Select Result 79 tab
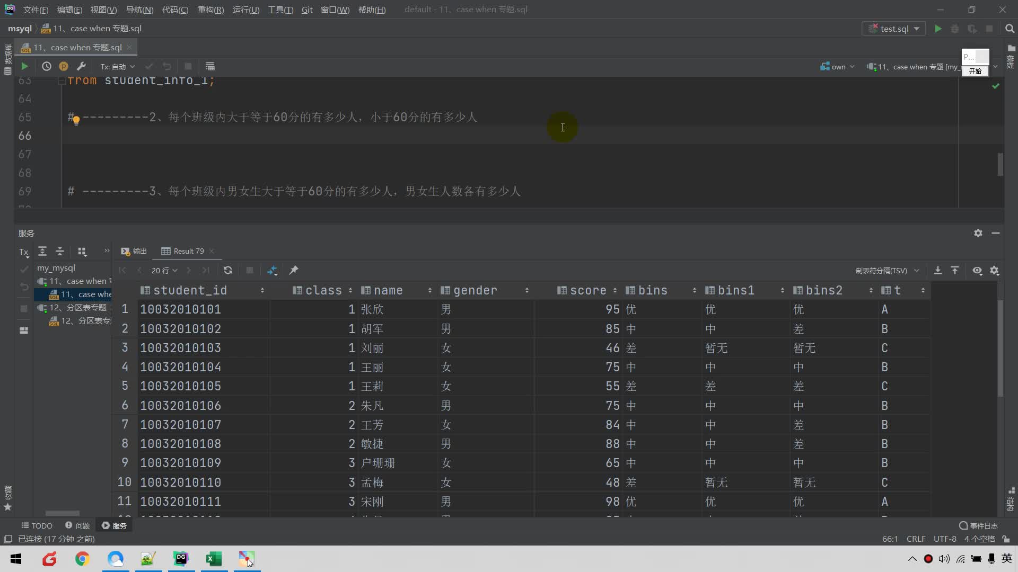 click(183, 251)
